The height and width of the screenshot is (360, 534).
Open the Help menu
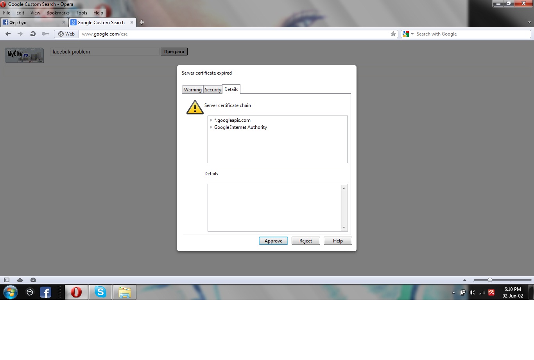98,13
